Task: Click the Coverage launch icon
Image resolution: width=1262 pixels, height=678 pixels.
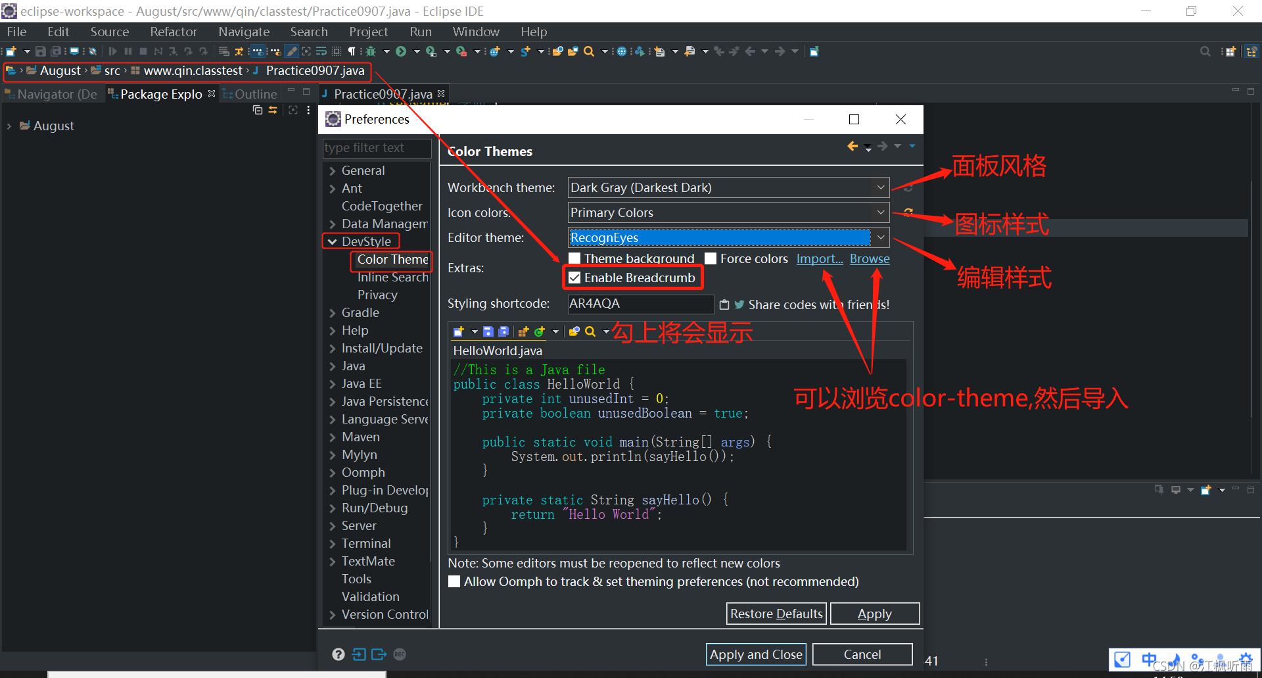Action: tap(431, 51)
